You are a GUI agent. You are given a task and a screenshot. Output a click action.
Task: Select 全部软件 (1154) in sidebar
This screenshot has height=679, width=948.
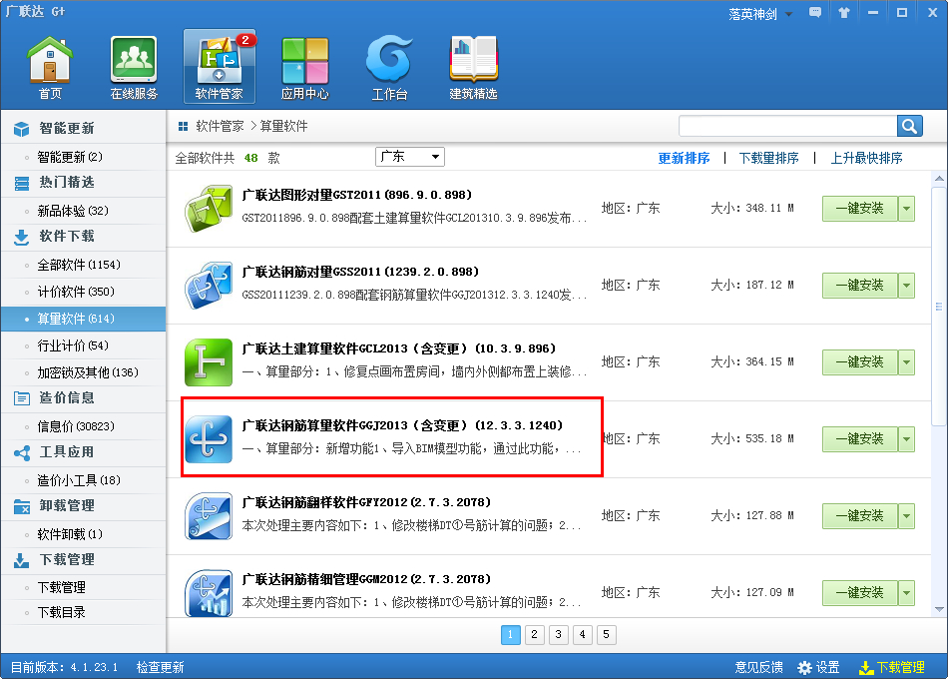tap(79, 265)
